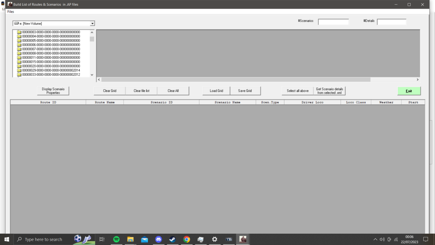Click the Weather column header
The image size is (435, 245).
pos(386,102)
